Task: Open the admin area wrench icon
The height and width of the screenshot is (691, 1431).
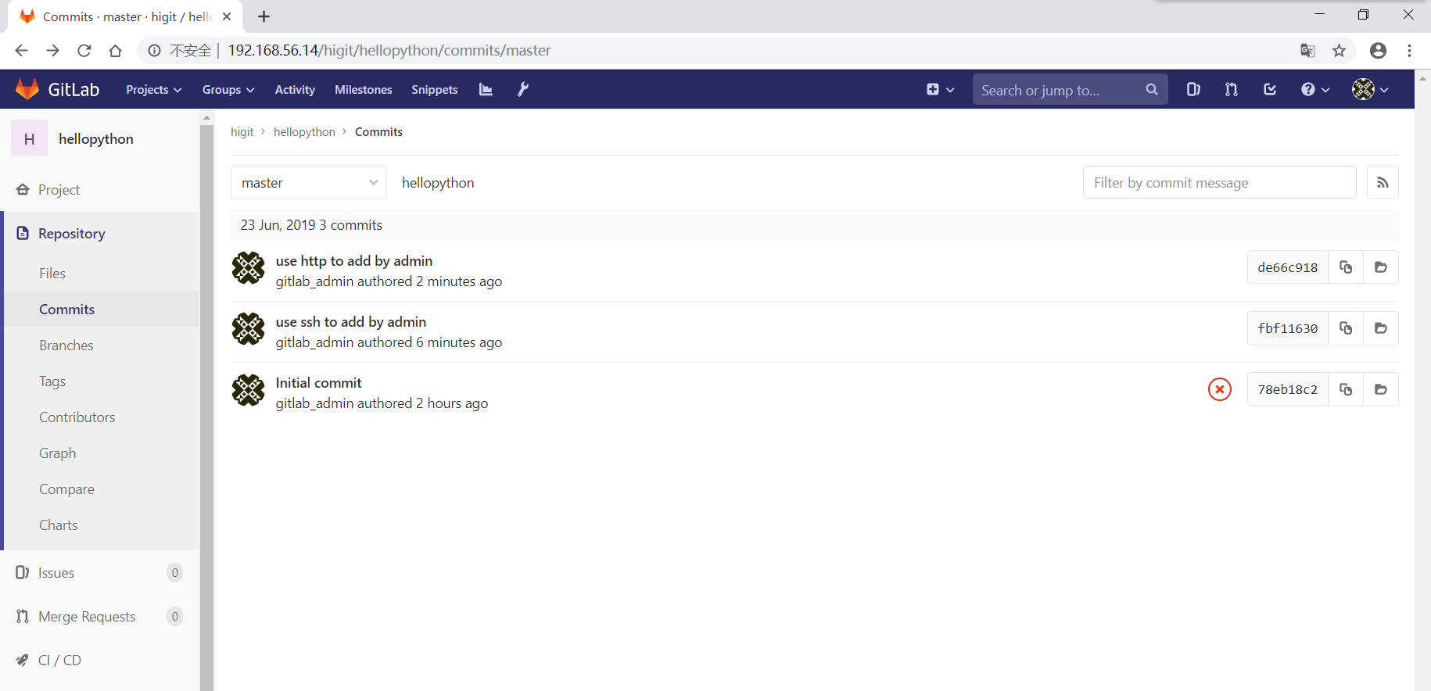Action: click(x=523, y=90)
